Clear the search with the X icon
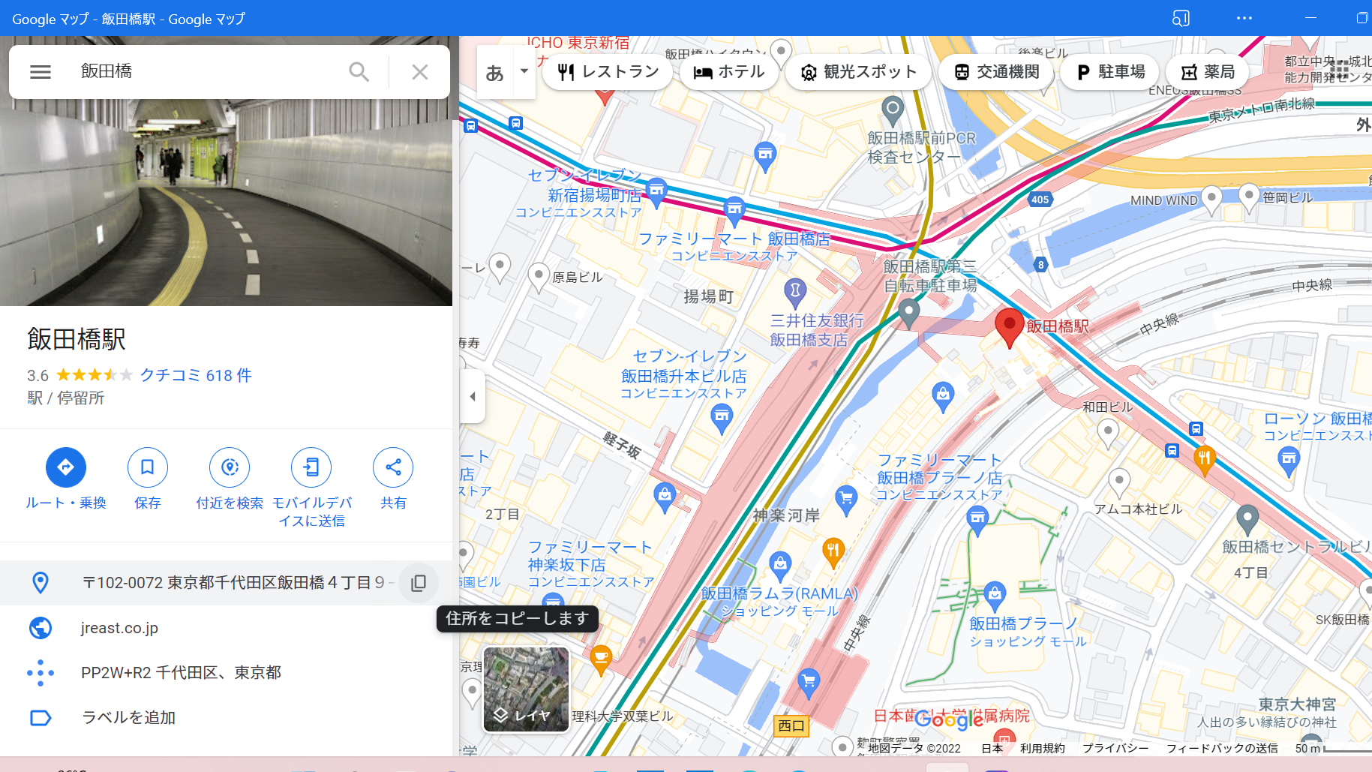This screenshot has height=772, width=1372. click(420, 72)
